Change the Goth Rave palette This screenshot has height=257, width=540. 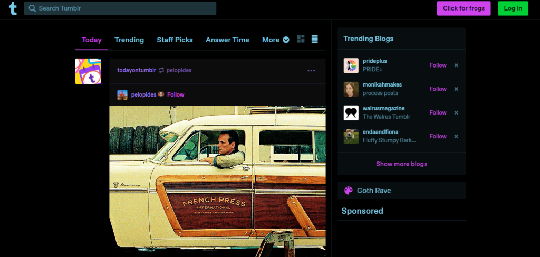pos(401,191)
